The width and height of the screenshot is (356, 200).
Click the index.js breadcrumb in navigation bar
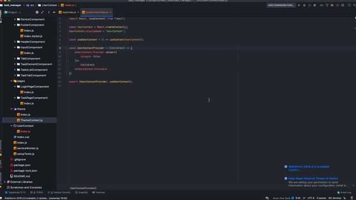pyautogui.click(x=67, y=5)
